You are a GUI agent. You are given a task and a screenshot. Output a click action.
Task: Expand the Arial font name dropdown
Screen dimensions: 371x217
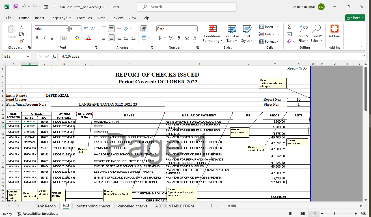(67, 29)
